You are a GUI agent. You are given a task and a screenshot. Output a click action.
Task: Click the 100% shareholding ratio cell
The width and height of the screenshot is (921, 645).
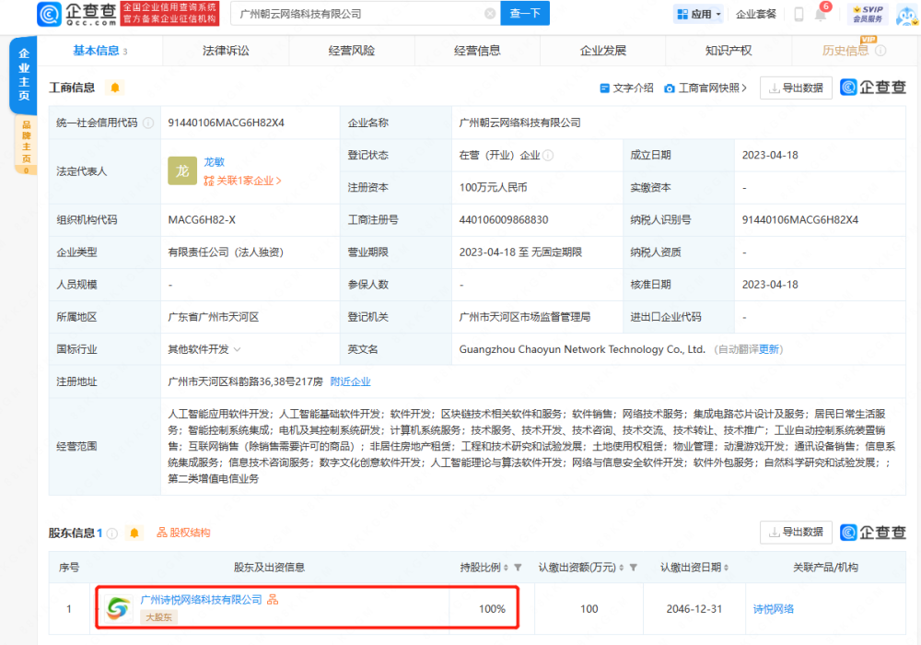pyautogui.click(x=492, y=609)
